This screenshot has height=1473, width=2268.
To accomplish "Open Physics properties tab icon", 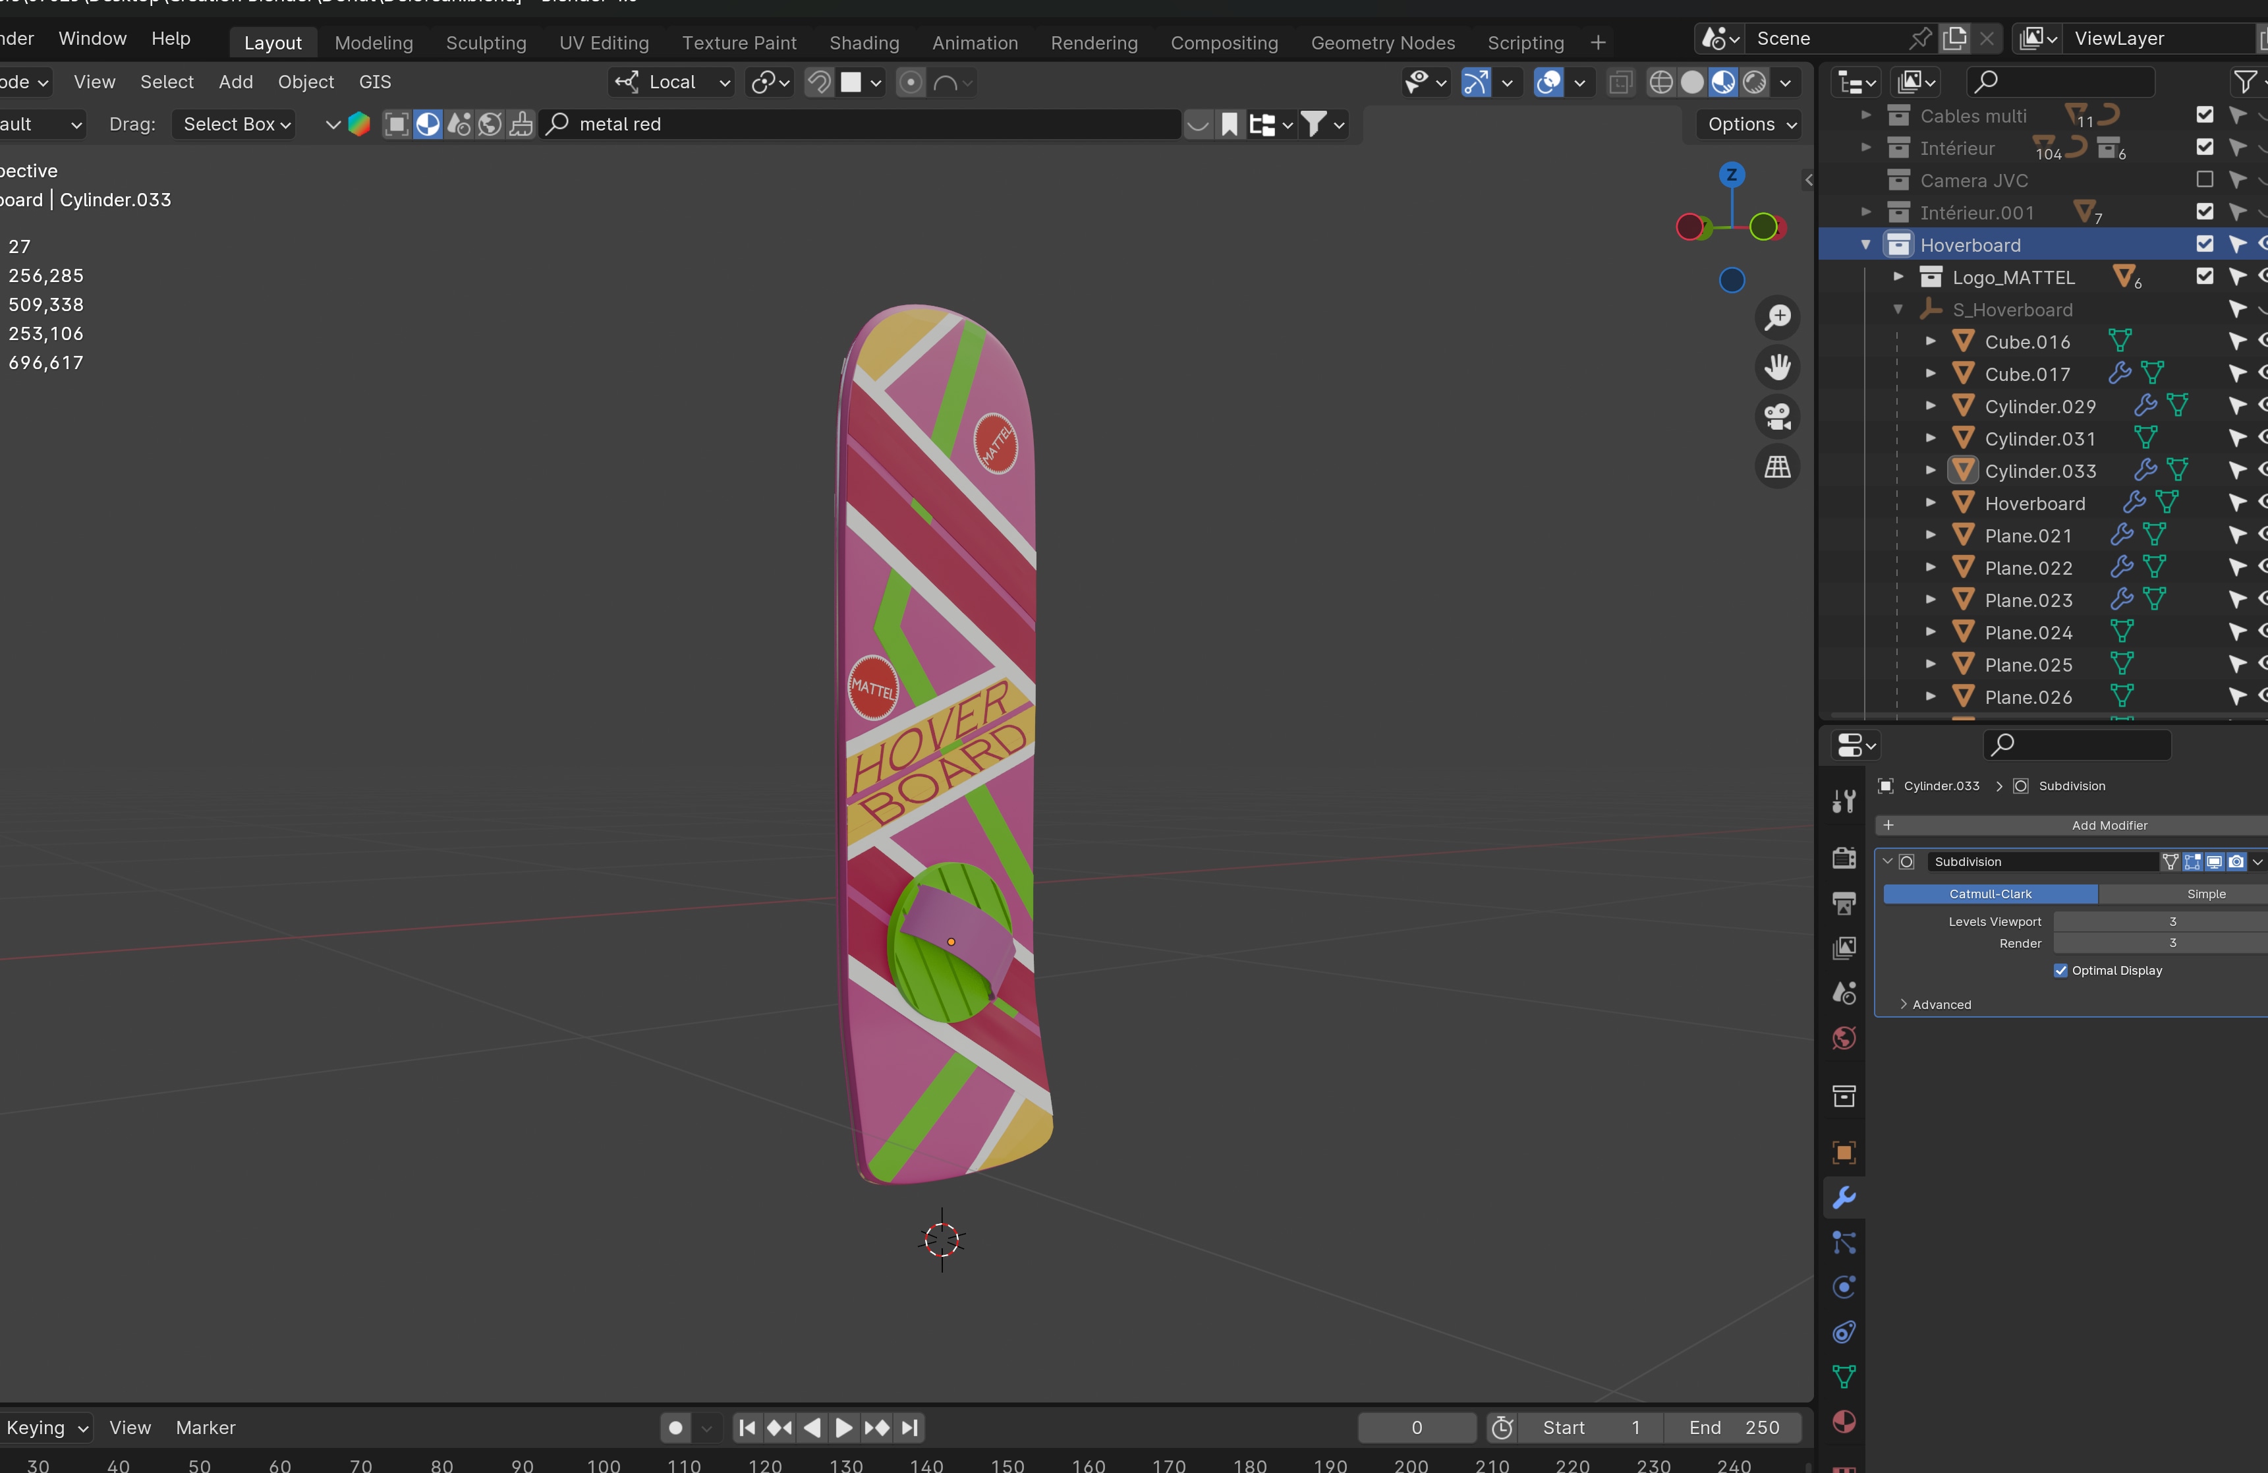I will tap(1844, 1287).
